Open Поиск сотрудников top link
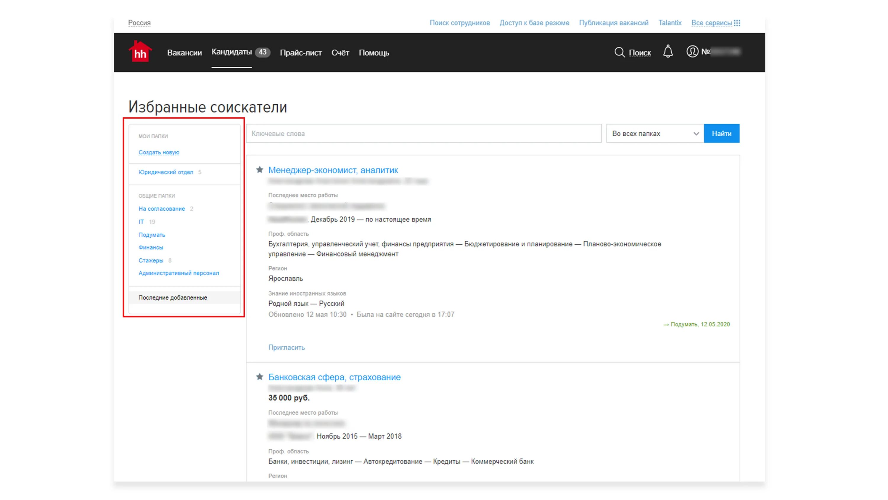 pyautogui.click(x=459, y=23)
